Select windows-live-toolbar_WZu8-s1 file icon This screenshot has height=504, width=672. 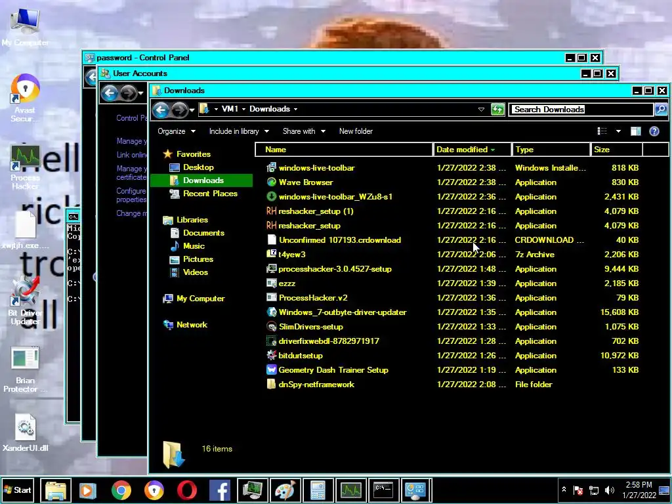[271, 197]
